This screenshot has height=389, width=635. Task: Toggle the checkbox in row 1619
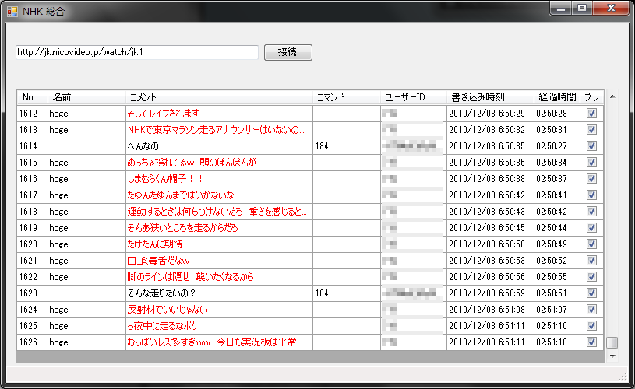591,228
